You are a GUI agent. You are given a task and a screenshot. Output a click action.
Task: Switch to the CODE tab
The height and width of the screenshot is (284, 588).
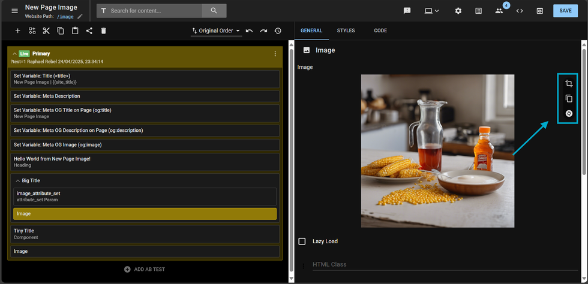pyautogui.click(x=380, y=31)
